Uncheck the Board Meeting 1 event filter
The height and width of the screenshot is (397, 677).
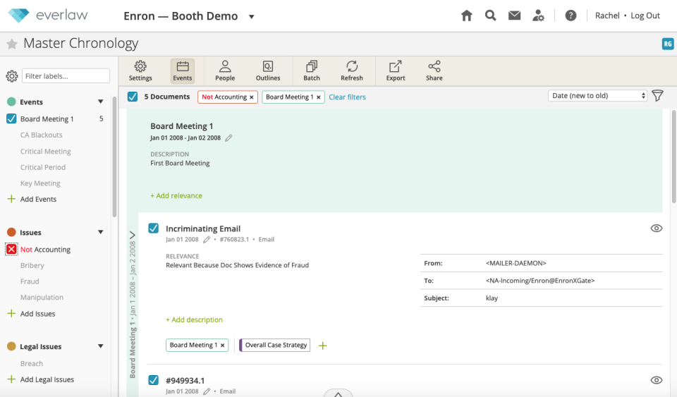(x=12, y=118)
